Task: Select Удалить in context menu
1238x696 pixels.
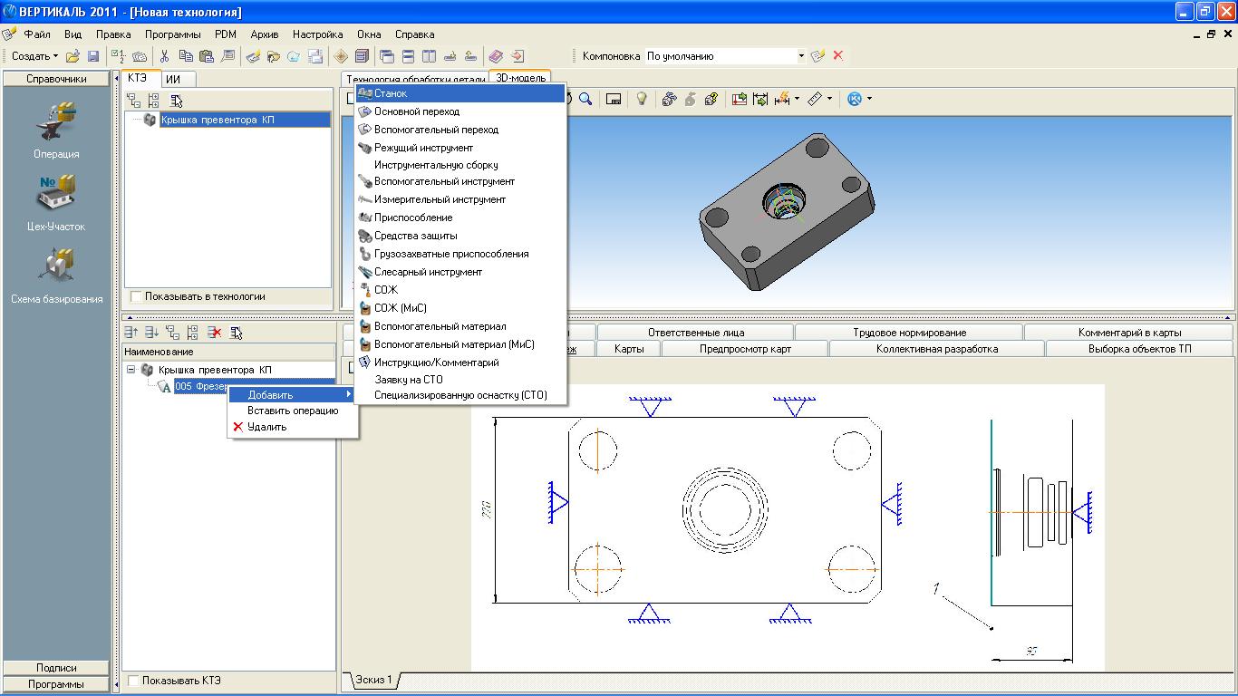Action: [x=293, y=427]
